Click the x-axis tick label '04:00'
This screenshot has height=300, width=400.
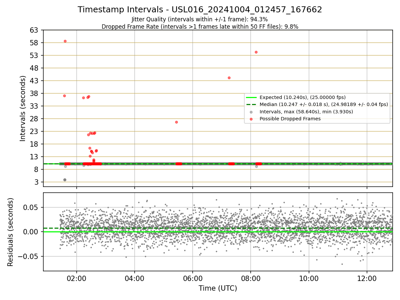coord(135,278)
